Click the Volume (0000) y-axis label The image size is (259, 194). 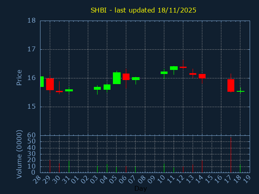(19, 154)
